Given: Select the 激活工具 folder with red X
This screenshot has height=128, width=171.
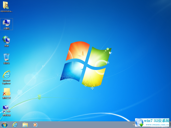Looking at the screenshot, I should pos(6,92).
